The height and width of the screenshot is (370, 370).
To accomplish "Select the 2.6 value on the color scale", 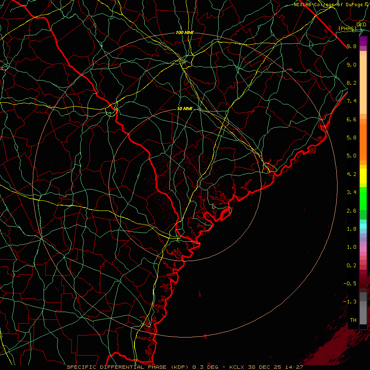I will (351, 211).
